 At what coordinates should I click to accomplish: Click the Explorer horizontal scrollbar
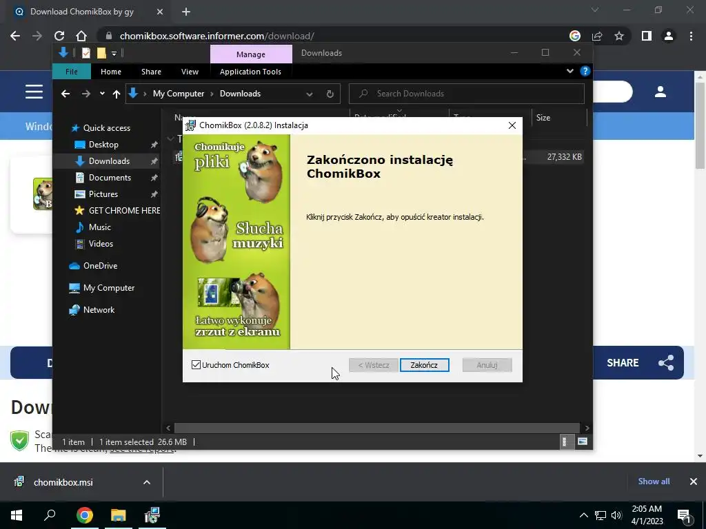[377, 428]
